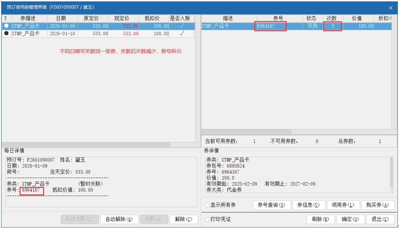Open 券信息(Y) coupon info
Image resolution: width=399 pixels, height=229 pixels.
309,205
